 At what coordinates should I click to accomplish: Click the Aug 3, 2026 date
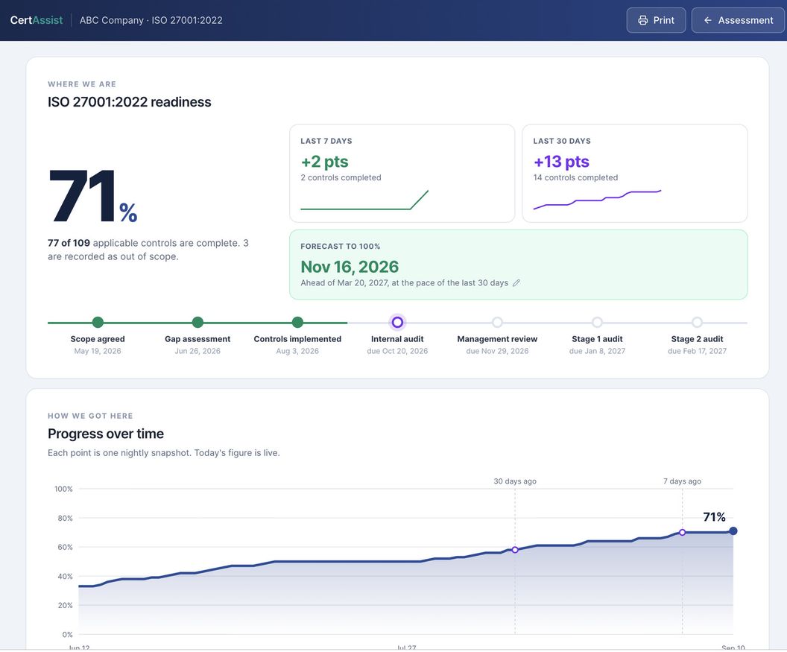(297, 352)
